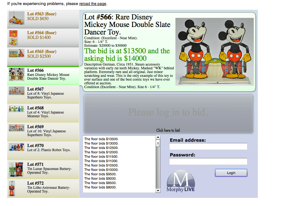
Task: Click the 'Tin Lunar Spaceman Battery-Operated Toy' description
Action: tap(49, 171)
